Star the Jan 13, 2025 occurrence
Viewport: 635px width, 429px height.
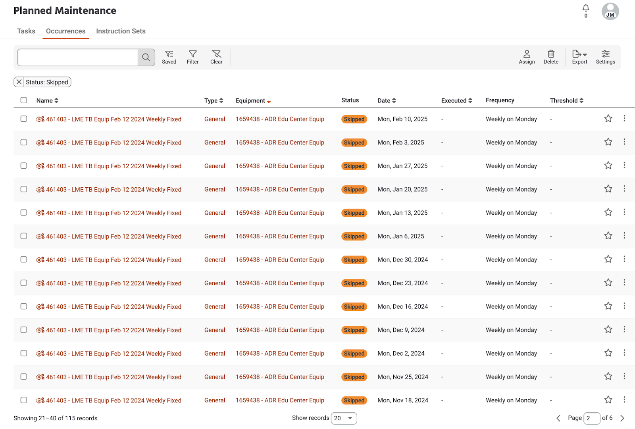tap(608, 212)
